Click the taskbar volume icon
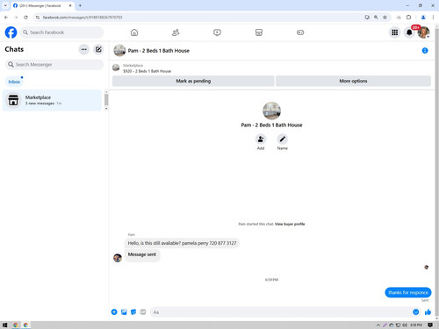 [x=405, y=325]
